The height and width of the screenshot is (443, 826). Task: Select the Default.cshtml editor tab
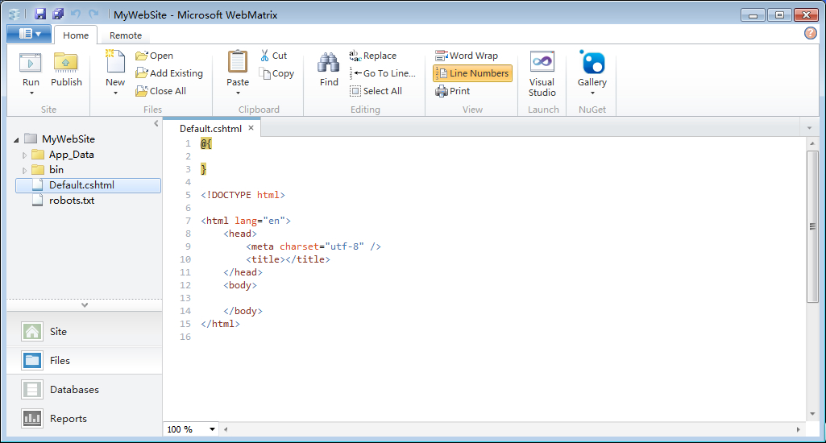210,129
